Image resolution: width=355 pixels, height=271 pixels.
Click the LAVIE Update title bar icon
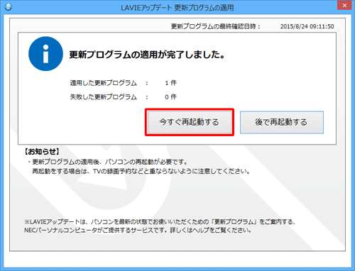point(8,7)
